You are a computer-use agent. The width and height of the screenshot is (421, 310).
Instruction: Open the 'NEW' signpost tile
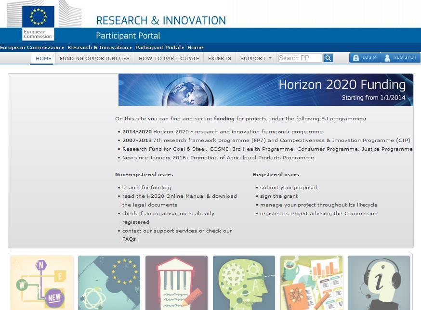[41, 283]
